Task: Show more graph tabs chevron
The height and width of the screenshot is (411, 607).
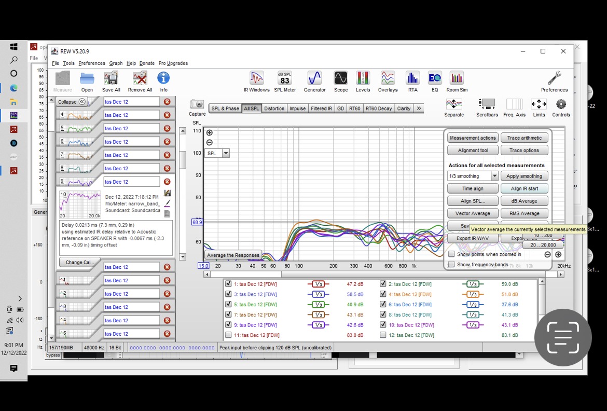Action: point(419,108)
